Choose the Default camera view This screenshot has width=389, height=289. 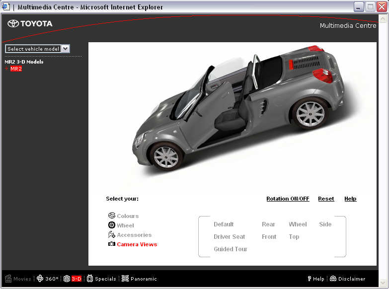pyautogui.click(x=224, y=224)
